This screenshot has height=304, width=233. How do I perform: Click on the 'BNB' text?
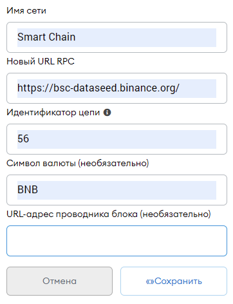coord(28,189)
